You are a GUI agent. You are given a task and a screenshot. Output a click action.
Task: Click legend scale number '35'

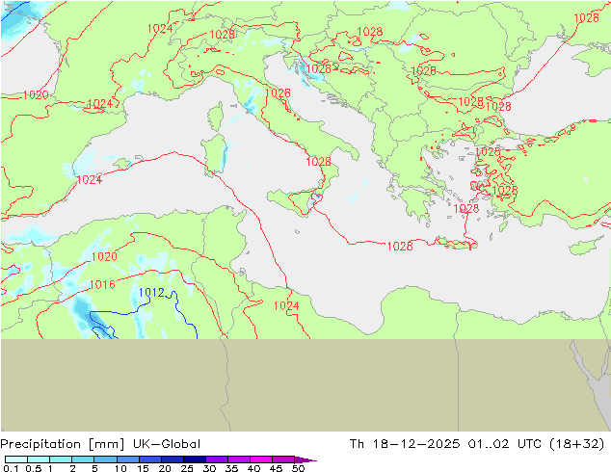pyautogui.click(x=231, y=468)
